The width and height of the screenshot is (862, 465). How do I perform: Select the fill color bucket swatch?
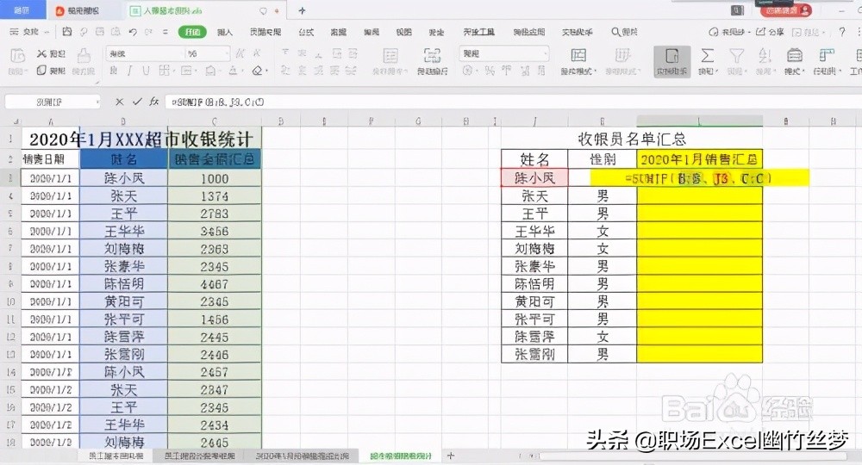point(210,71)
